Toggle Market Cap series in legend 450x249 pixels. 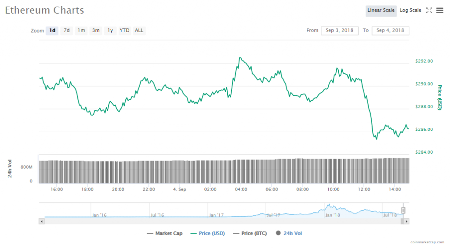point(165,234)
